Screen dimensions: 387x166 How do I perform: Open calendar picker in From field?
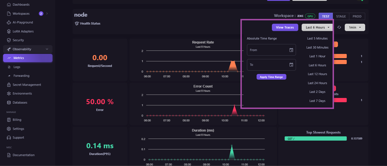[x=291, y=50]
